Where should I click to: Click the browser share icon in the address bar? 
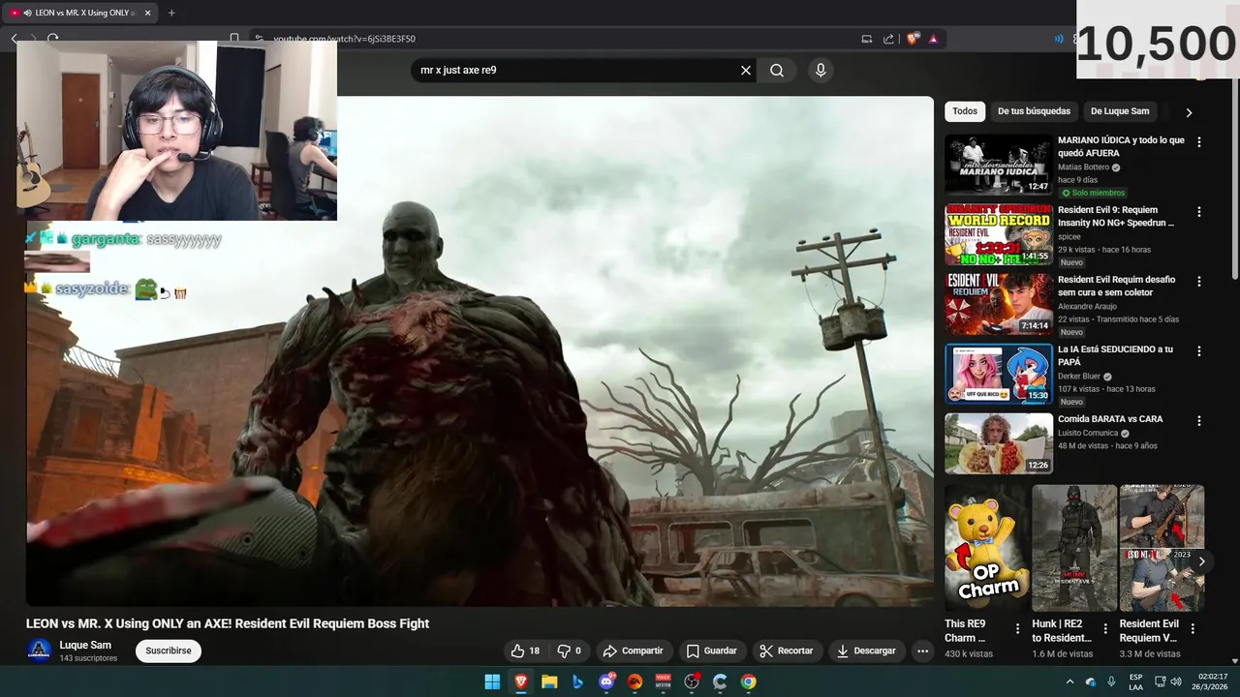(888, 39)
